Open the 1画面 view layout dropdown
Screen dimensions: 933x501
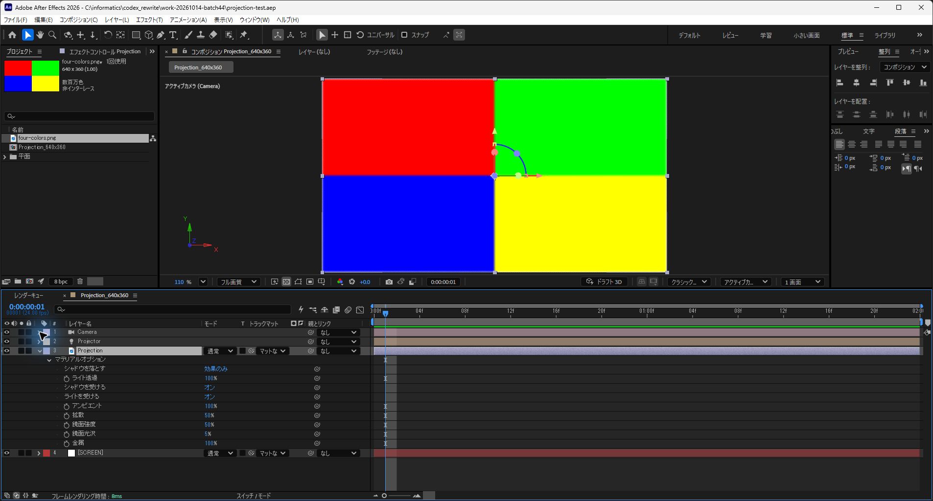tap(802, 282)
